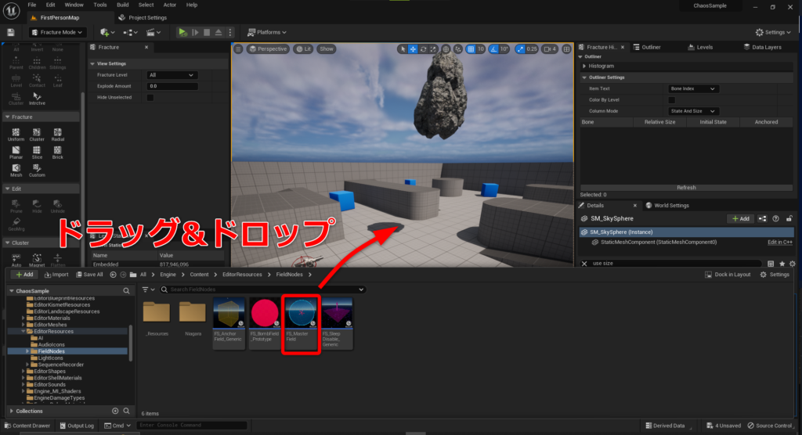Screen dimensions: 802x435
Task: Select the Cluster fracture tool in Fracture section
Action: pyautogui.click(x=37, y=135)
